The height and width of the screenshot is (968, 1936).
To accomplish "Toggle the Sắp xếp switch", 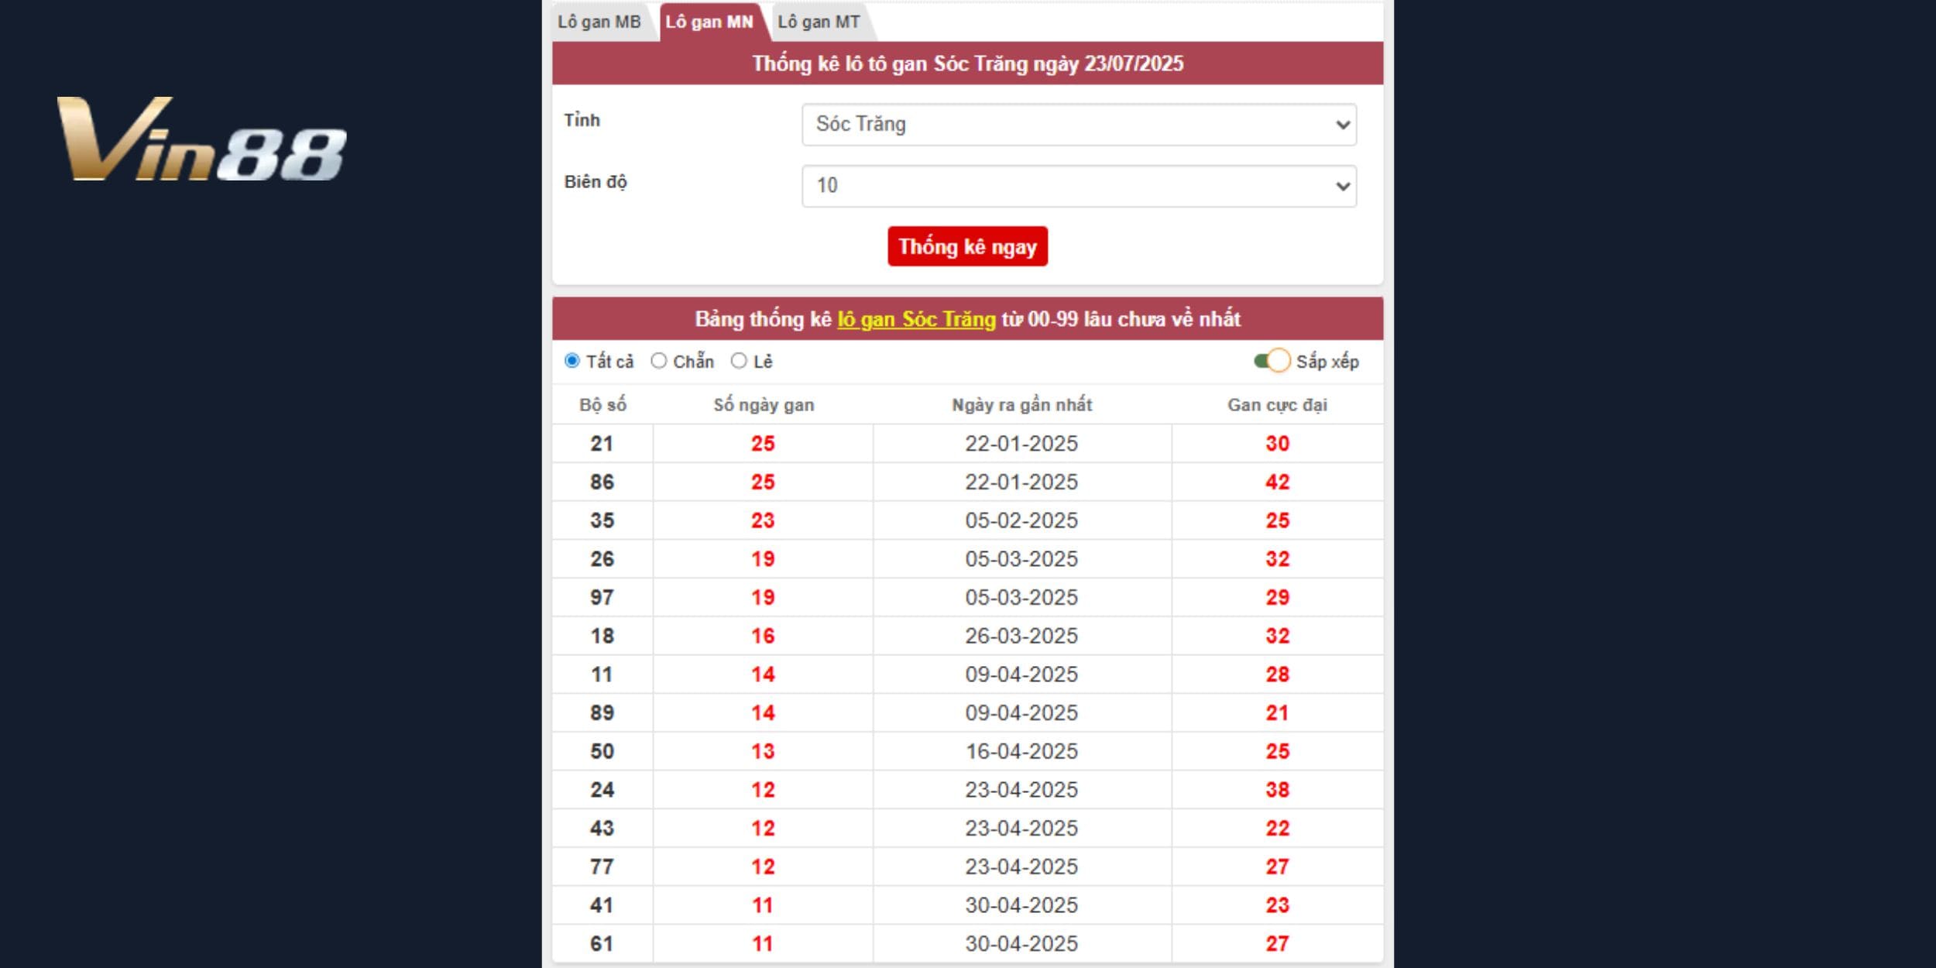I will coord(1272,361).
